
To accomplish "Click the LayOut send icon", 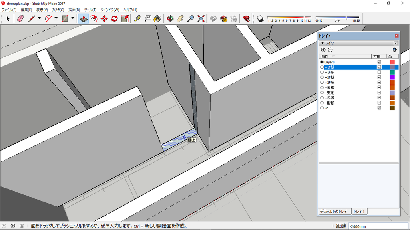I will click(x=234, y=18).
